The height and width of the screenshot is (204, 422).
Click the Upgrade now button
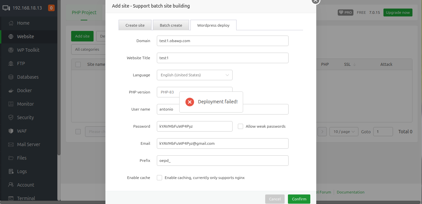[398, 12]
